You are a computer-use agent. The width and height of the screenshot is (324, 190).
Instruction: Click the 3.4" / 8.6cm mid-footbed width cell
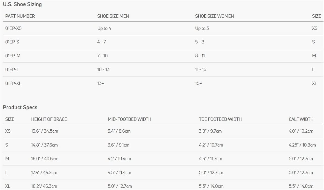[119, 131]
